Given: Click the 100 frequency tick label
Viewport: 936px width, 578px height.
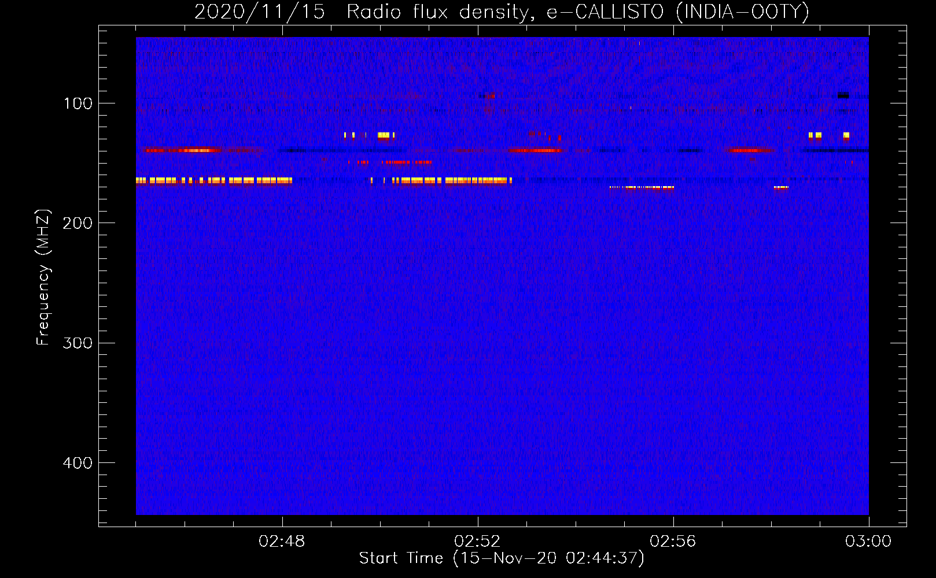Looking at the screenshot, I should [78, 103].
